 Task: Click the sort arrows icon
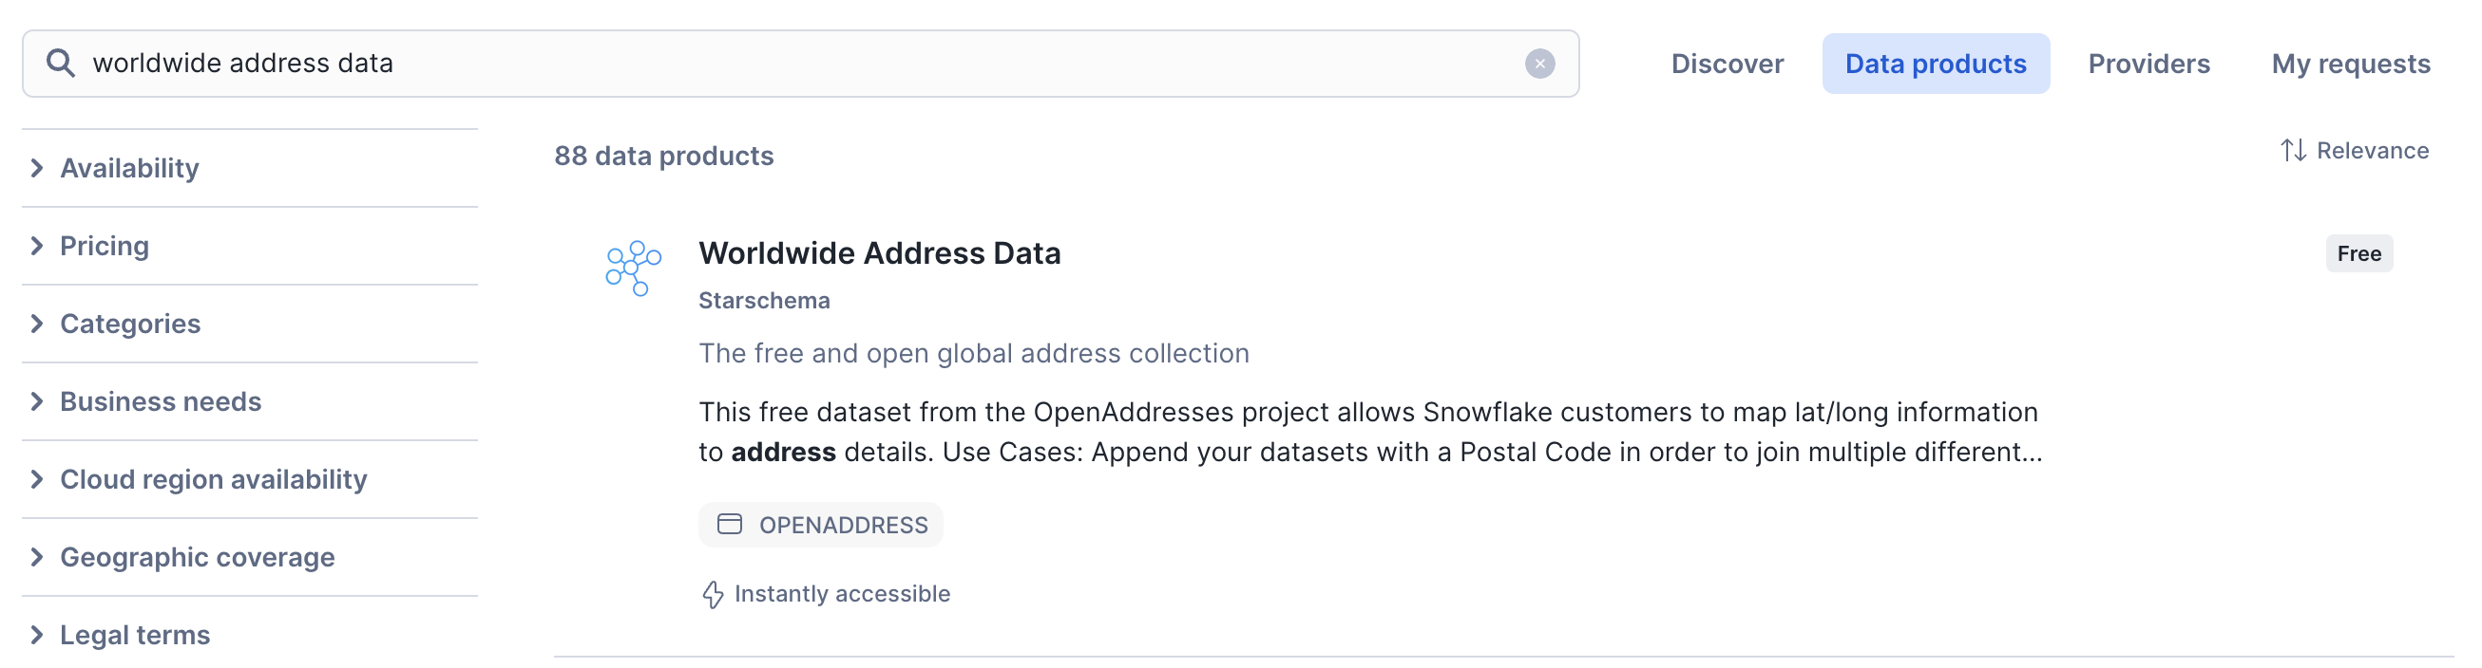pos(2292,151)
